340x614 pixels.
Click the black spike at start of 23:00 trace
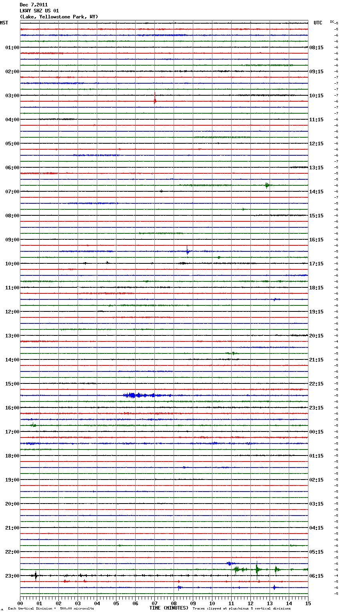[36, 576]
